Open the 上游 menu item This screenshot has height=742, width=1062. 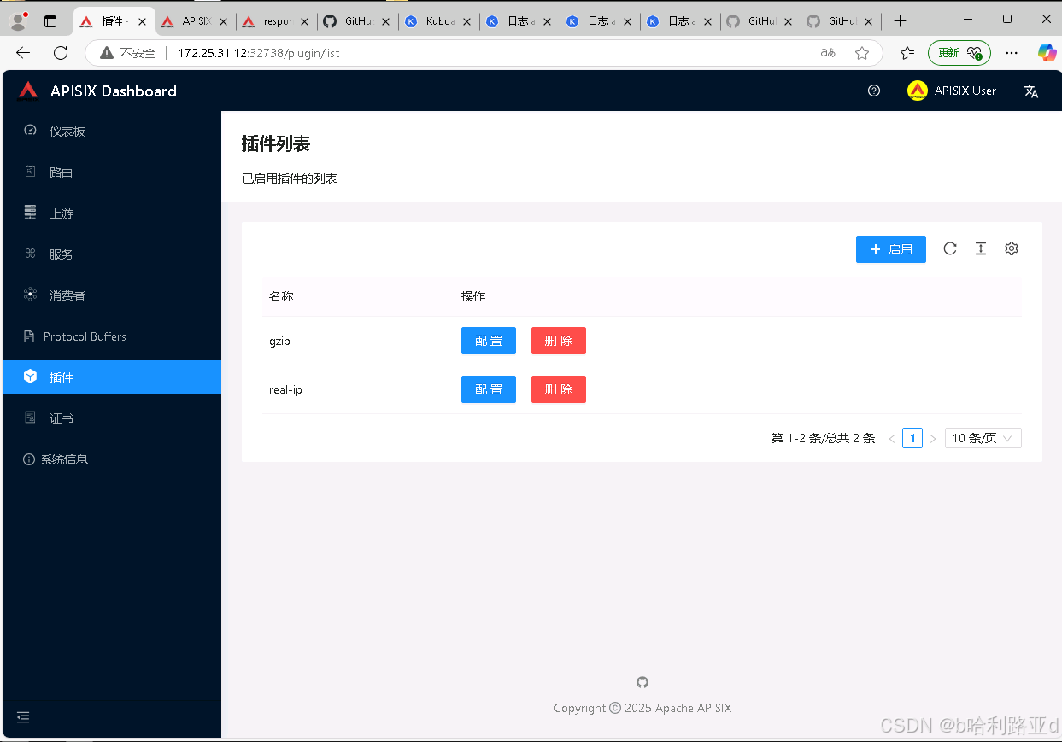point(112,213)
